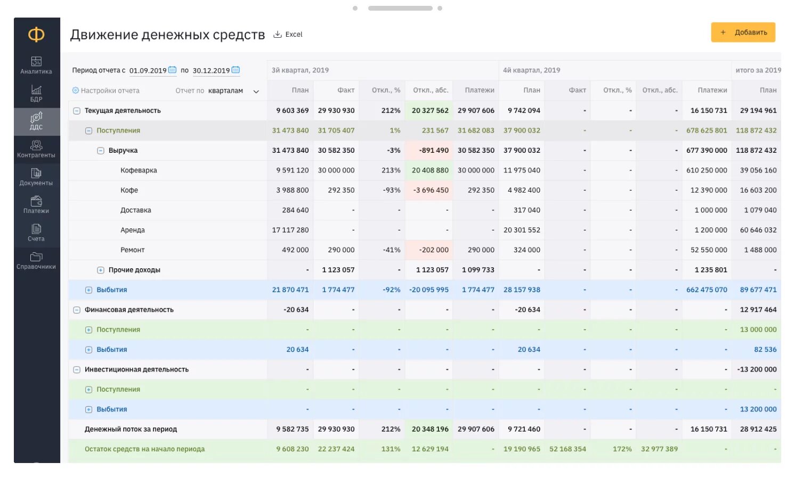Click the 32 977 389 deviation cell

point(659,449)
